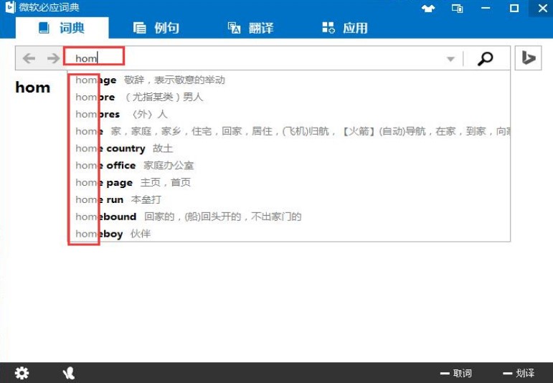Switch to the 翻译 tab
553x383 pixels.
(x=250, y=28)
